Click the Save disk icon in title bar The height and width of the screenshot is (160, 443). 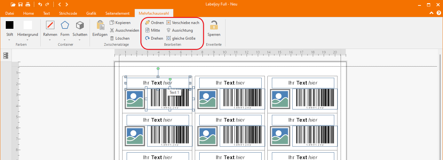point(20,4)
